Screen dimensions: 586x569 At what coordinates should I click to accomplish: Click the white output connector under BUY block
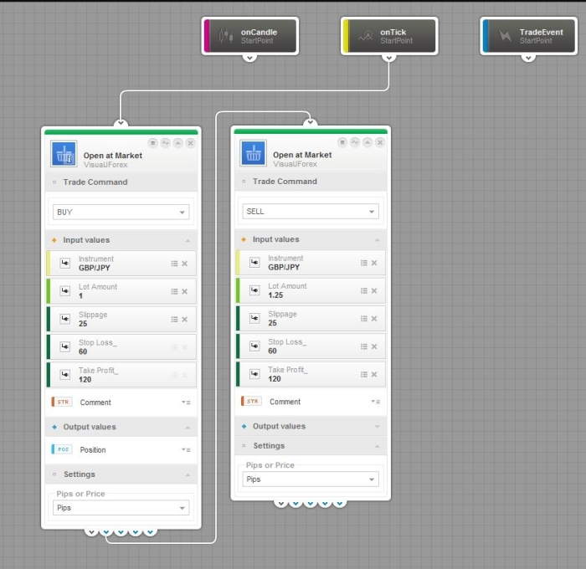91,532
